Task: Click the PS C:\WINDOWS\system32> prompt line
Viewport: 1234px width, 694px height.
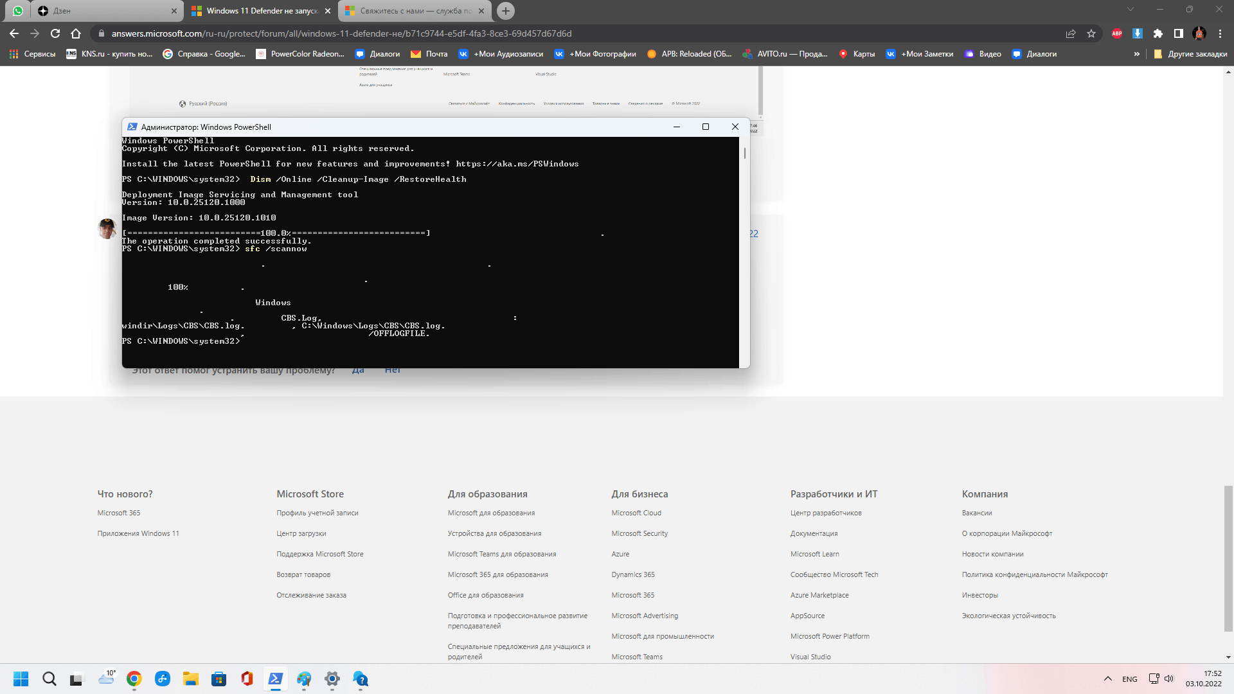Action: point(181,341)
